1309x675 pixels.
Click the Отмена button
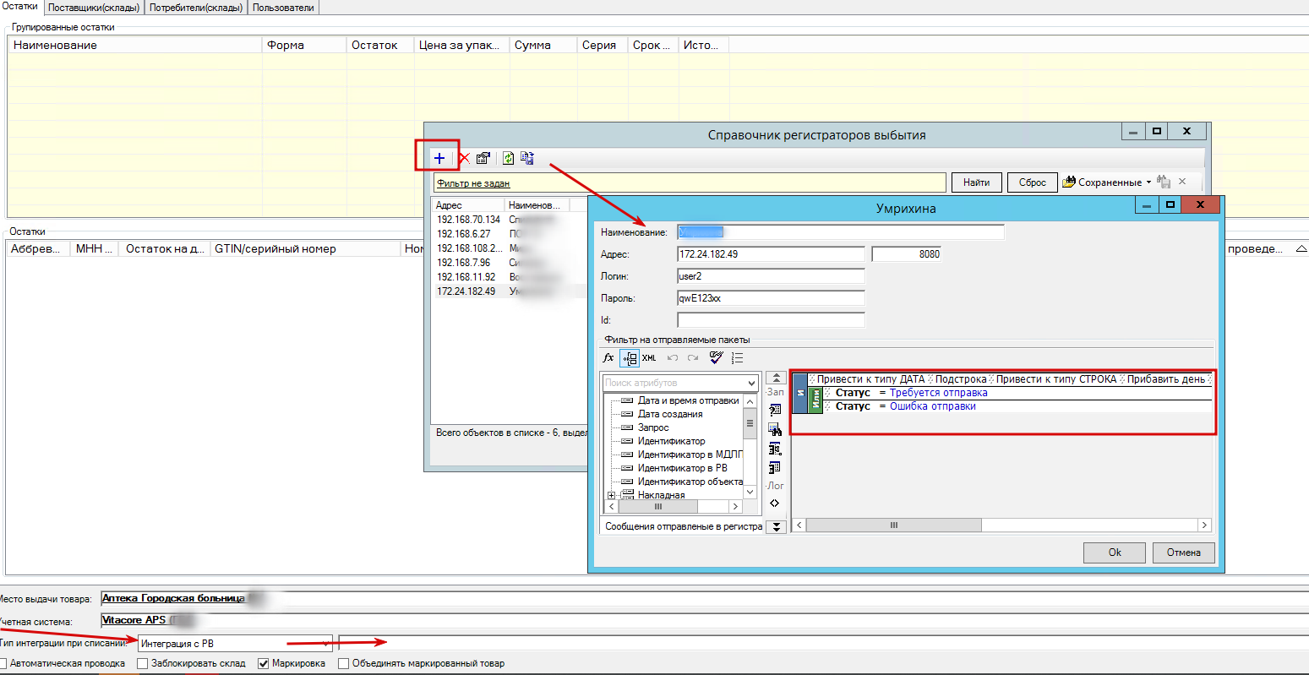[x=1184, y=553]
